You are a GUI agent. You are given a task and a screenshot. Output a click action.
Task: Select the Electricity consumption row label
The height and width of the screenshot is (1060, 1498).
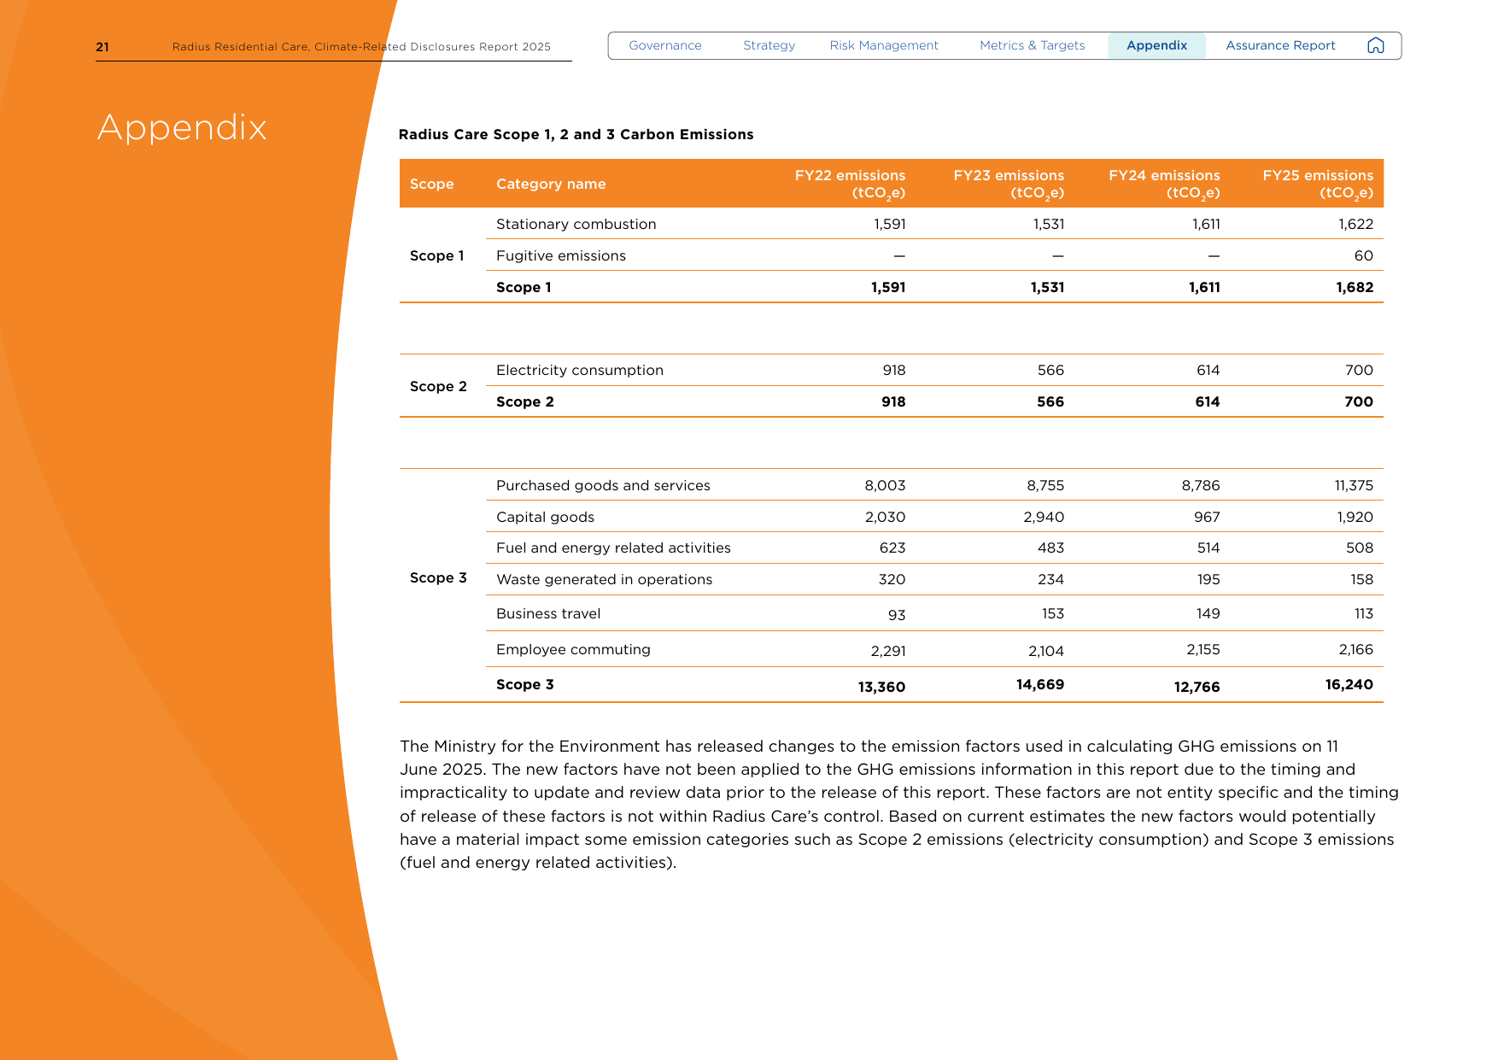click(x=580, y=370)
